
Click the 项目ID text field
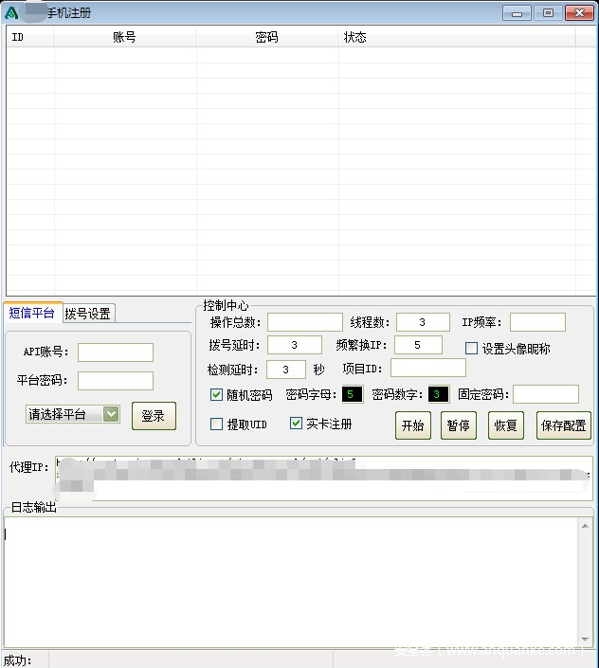[427, 368]
